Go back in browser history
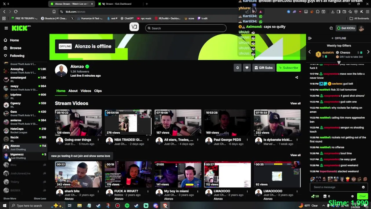The width and height of the screenshot is (371, 209). coord(4,12)
